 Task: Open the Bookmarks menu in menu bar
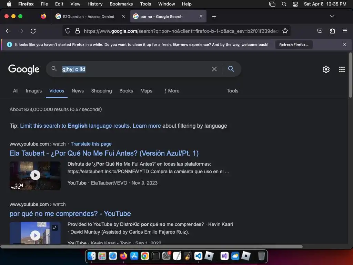click(121, 4)
